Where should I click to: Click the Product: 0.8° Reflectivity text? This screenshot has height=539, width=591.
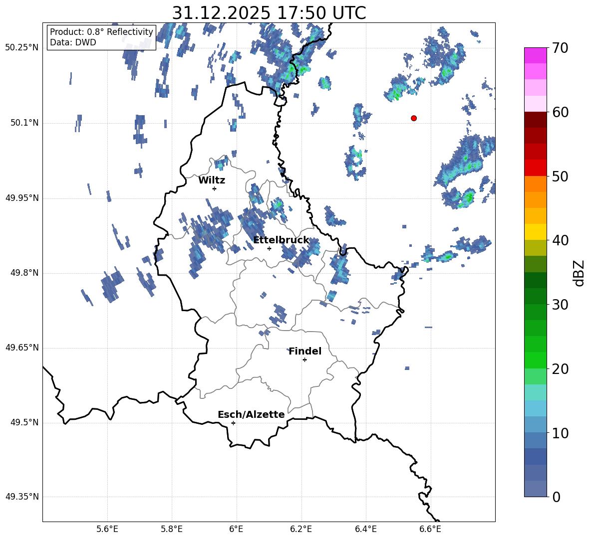tap(101, 32)
